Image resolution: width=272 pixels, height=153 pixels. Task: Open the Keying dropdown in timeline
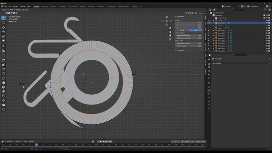tap(18, 142)
